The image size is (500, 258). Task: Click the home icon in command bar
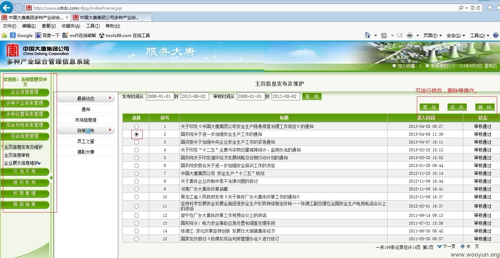pyautogui.click(x=368, y=35)
